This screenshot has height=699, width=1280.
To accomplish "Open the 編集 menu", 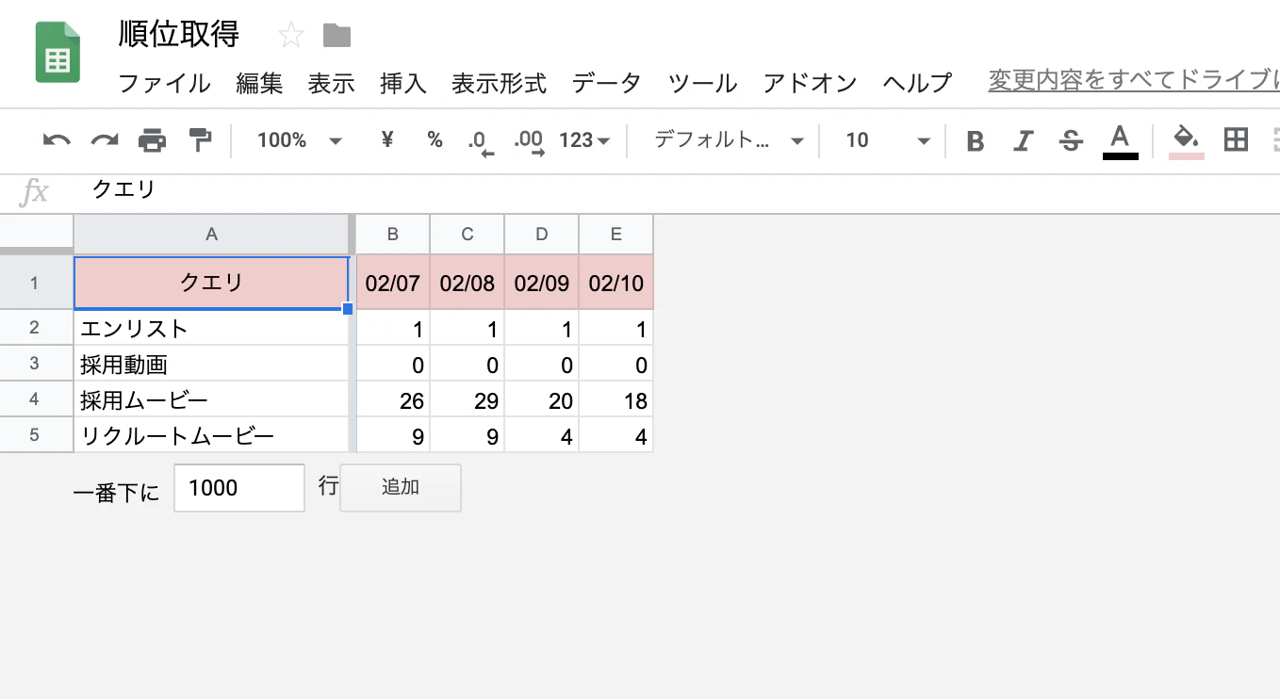I will [x=259, y=83].
